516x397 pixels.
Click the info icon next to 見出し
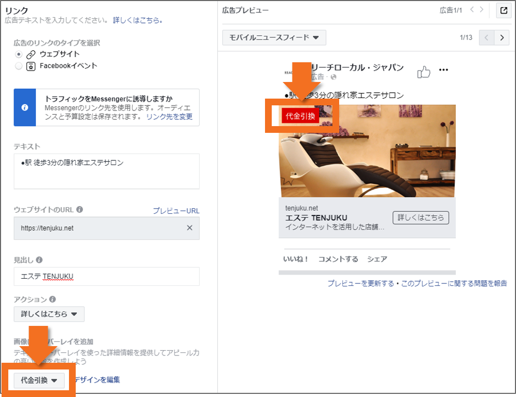click(x=39, y=259)
